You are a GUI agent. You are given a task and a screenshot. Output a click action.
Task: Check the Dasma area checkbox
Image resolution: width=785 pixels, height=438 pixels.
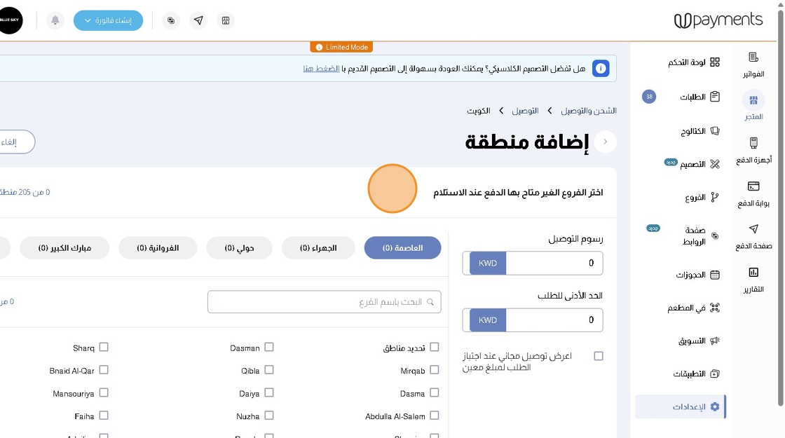[434, 393]
